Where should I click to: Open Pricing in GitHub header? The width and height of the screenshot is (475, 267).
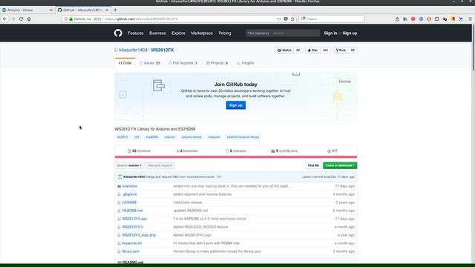click(x=225, y=33)
